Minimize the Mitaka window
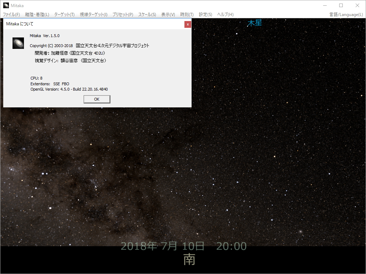The height and width of the screenshot is (274, 366). pos(325,5)
